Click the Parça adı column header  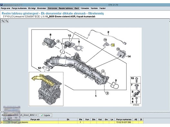point(35,119)
